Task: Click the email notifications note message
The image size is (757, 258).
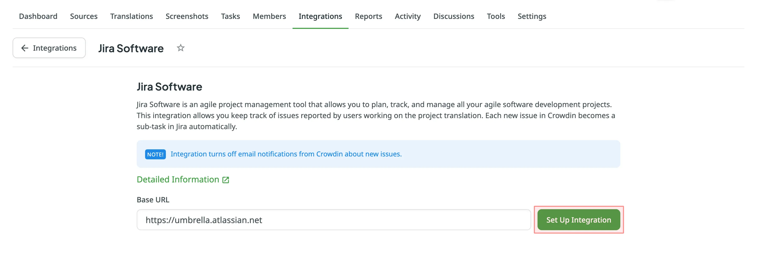Action: [x=286, y=154]
